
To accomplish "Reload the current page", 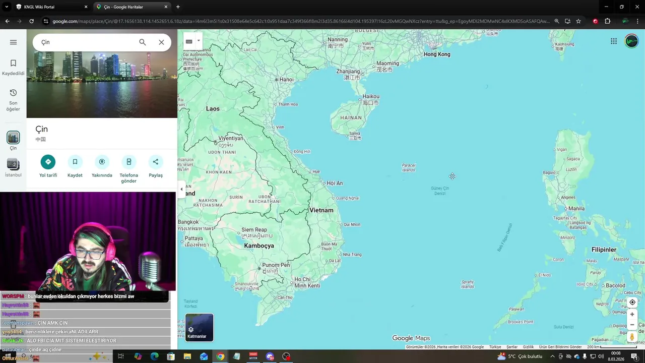I will tap(31, 21).
